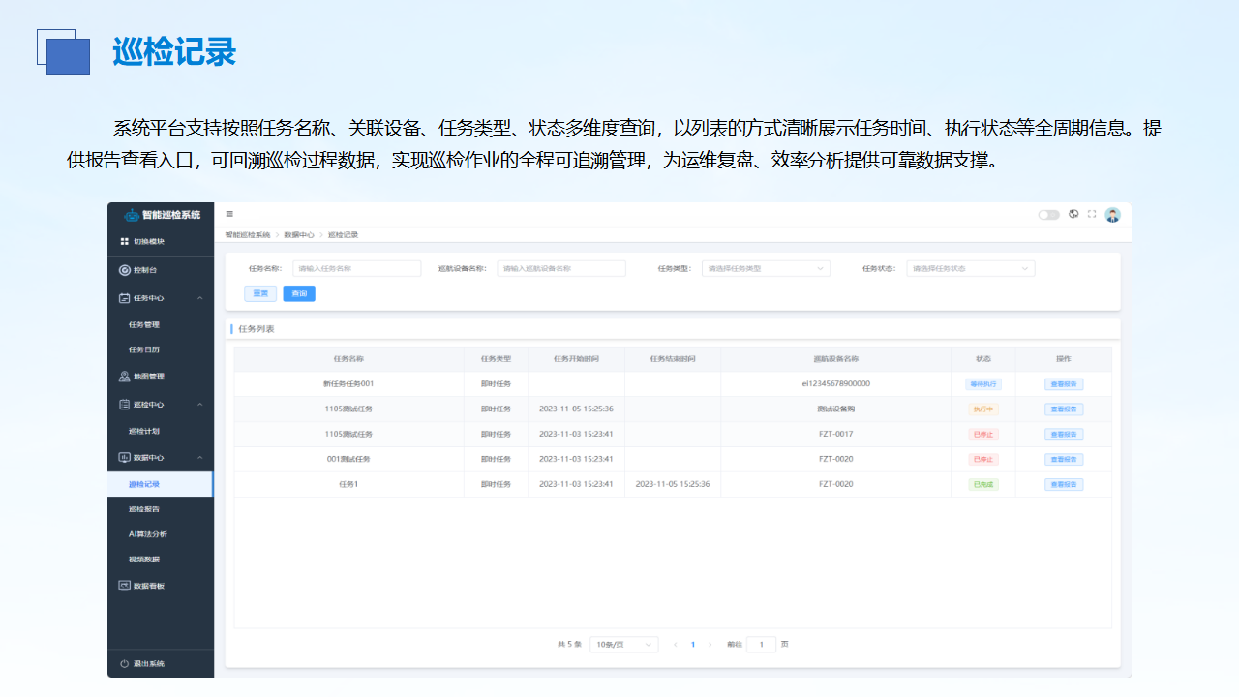Open 巡检报告 in the sidebar
The height and width of the screenshot is (697, 1239).
[144, 509]
